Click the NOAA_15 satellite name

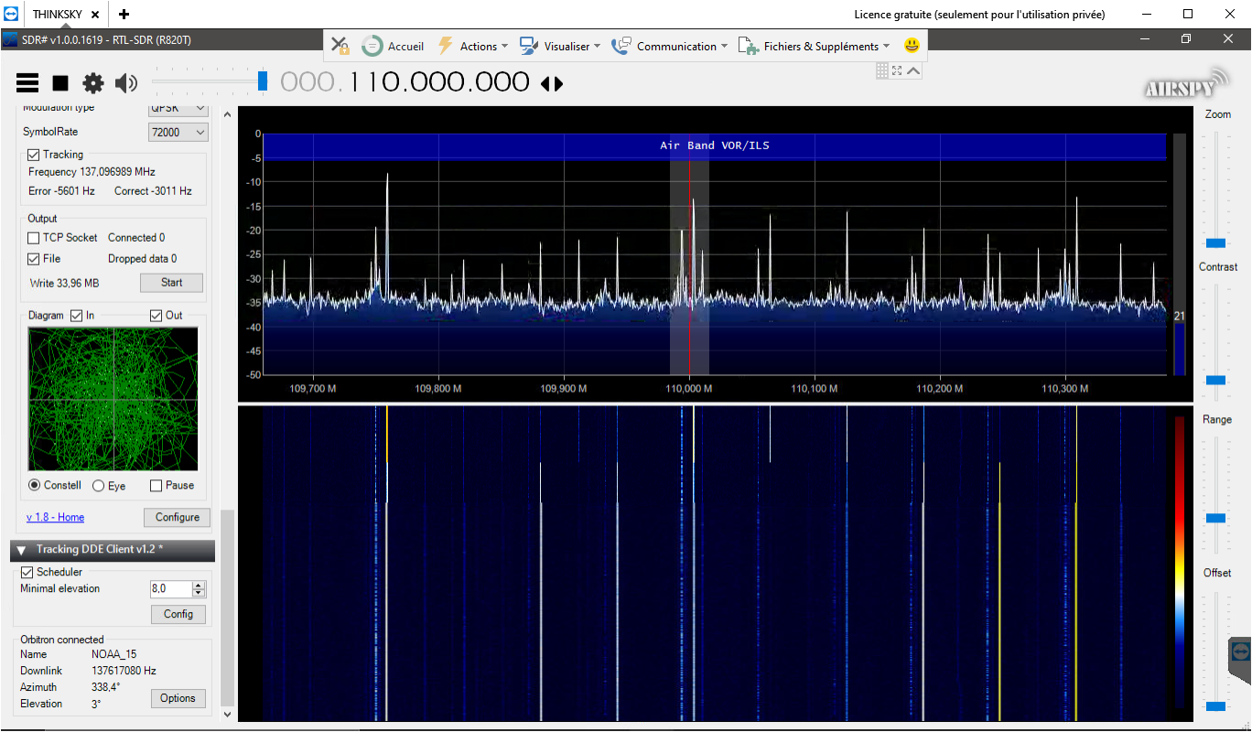point(114,654)
